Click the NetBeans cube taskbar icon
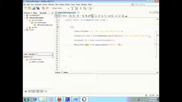 click(84, 99)
